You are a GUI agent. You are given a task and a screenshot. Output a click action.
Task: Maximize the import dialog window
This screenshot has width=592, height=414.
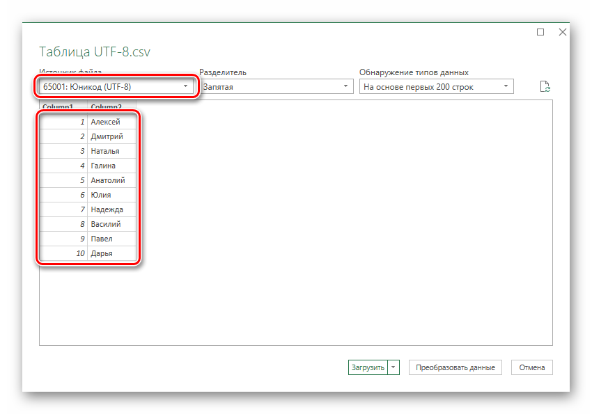click(x=540, y=32)
